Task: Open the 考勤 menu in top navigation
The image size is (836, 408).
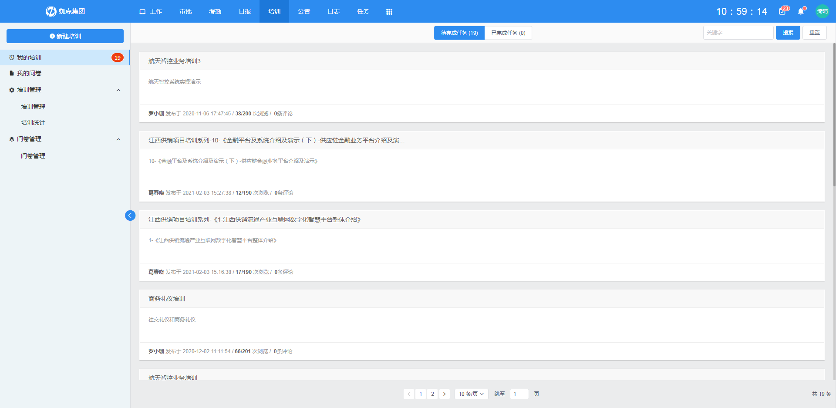Action: (x=215, y=11)
